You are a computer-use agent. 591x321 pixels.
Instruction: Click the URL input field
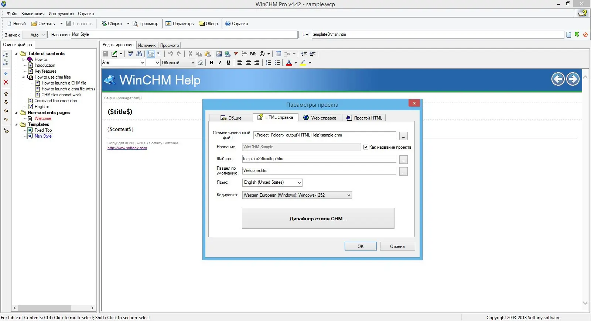coord(438,35)
